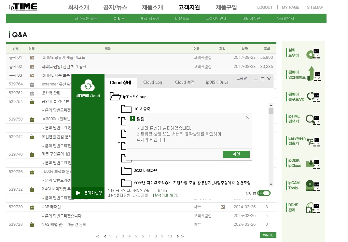Open the DDNS 관리 sidebar icon
This screenshot has width=348, height=242.
(313, 208)
